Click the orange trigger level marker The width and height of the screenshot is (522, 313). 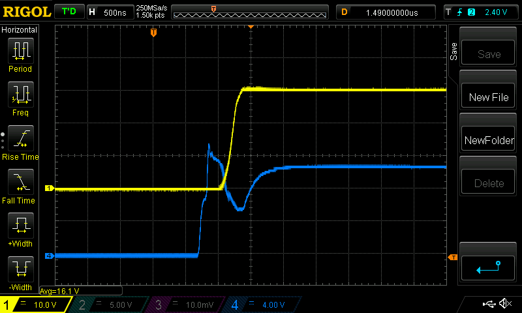pos(452,258)
